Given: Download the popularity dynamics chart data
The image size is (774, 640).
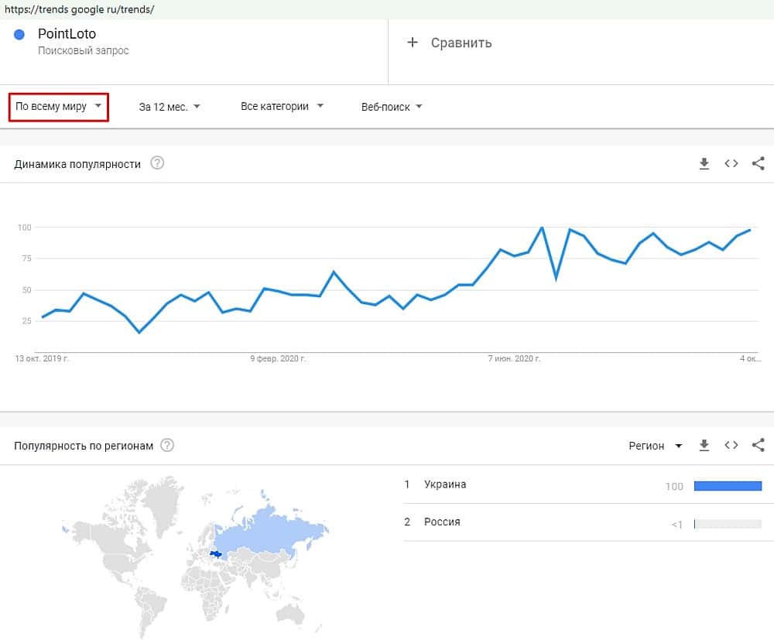Looking at the screenshot, I should [704, 163].
